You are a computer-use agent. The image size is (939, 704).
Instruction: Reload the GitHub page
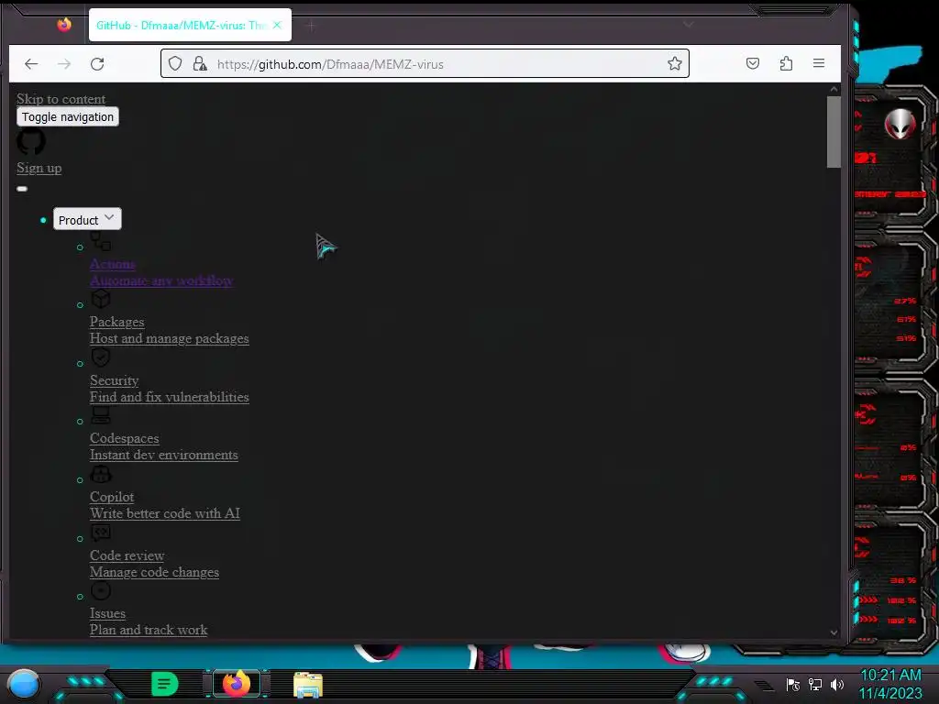[97, 64]
